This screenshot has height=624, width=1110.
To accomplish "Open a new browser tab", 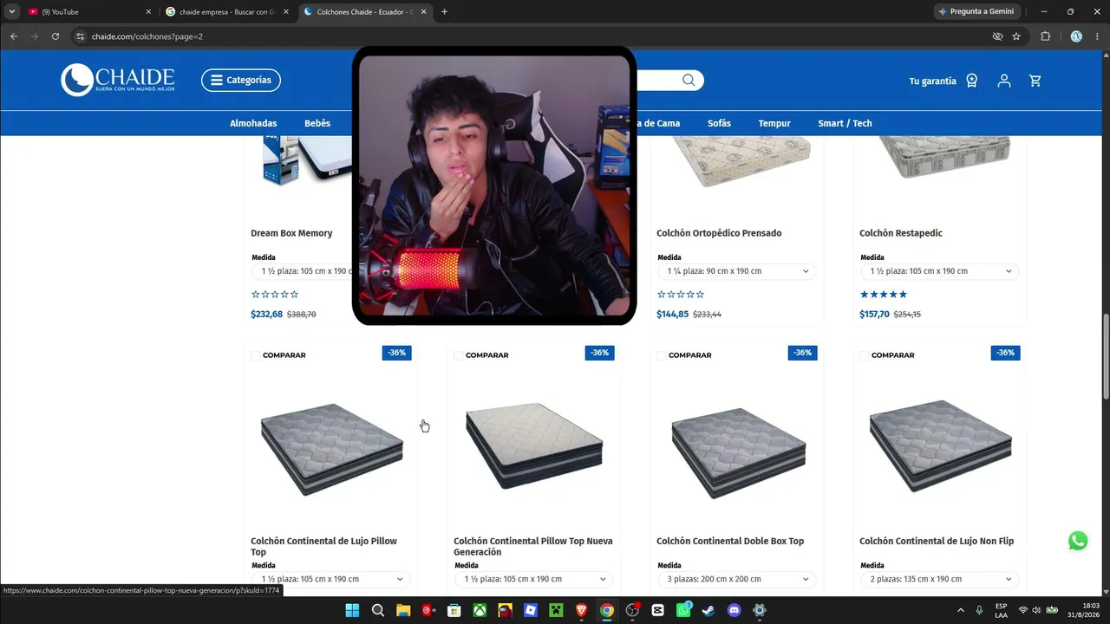I will point(444,12).
